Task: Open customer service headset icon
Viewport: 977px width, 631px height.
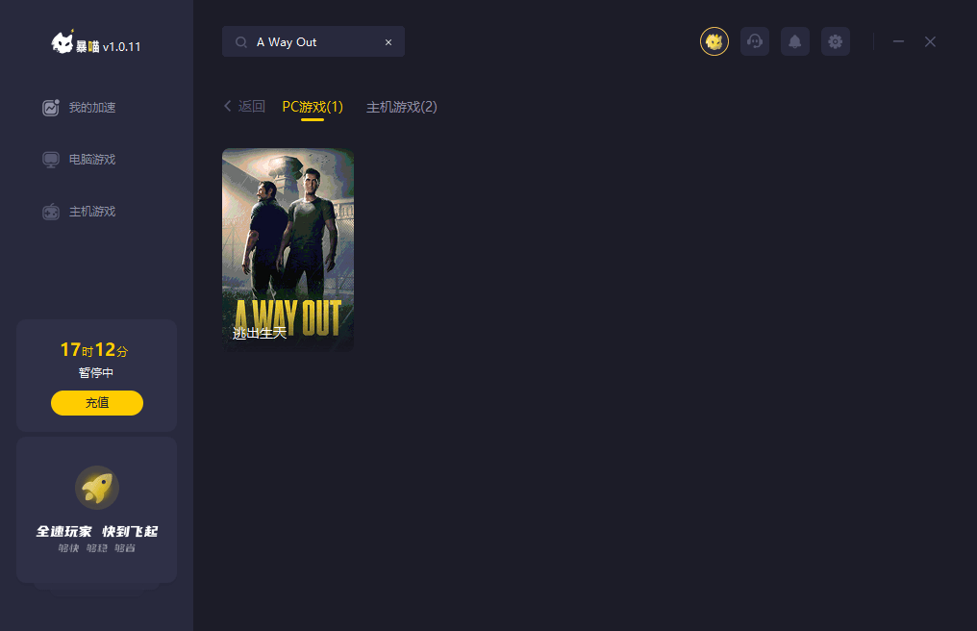Action: coord(755,41)
